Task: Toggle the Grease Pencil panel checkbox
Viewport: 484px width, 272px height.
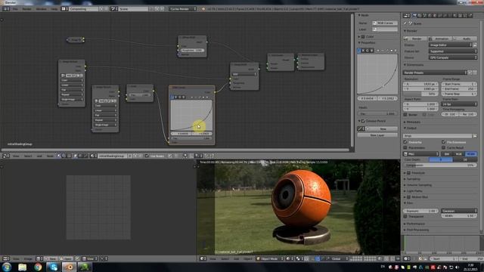Action: tap(363, 121)
